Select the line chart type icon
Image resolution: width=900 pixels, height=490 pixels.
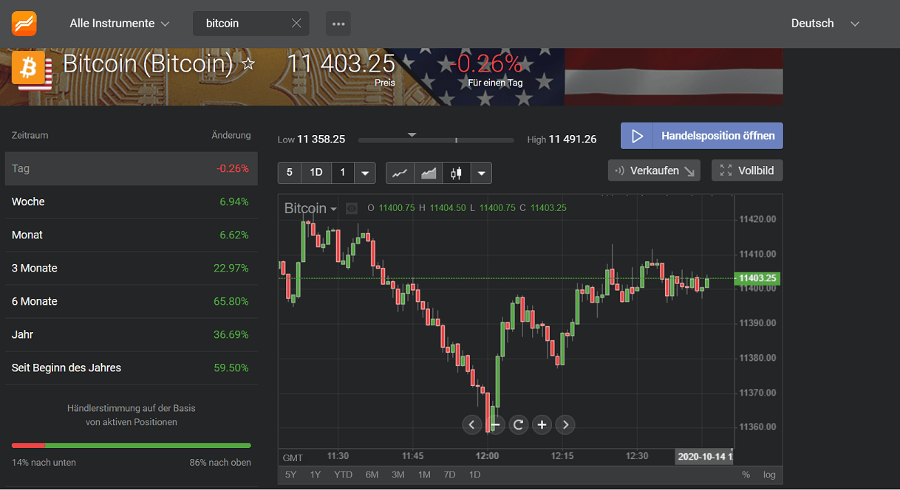pyautogui.click(x=400, y=173)
